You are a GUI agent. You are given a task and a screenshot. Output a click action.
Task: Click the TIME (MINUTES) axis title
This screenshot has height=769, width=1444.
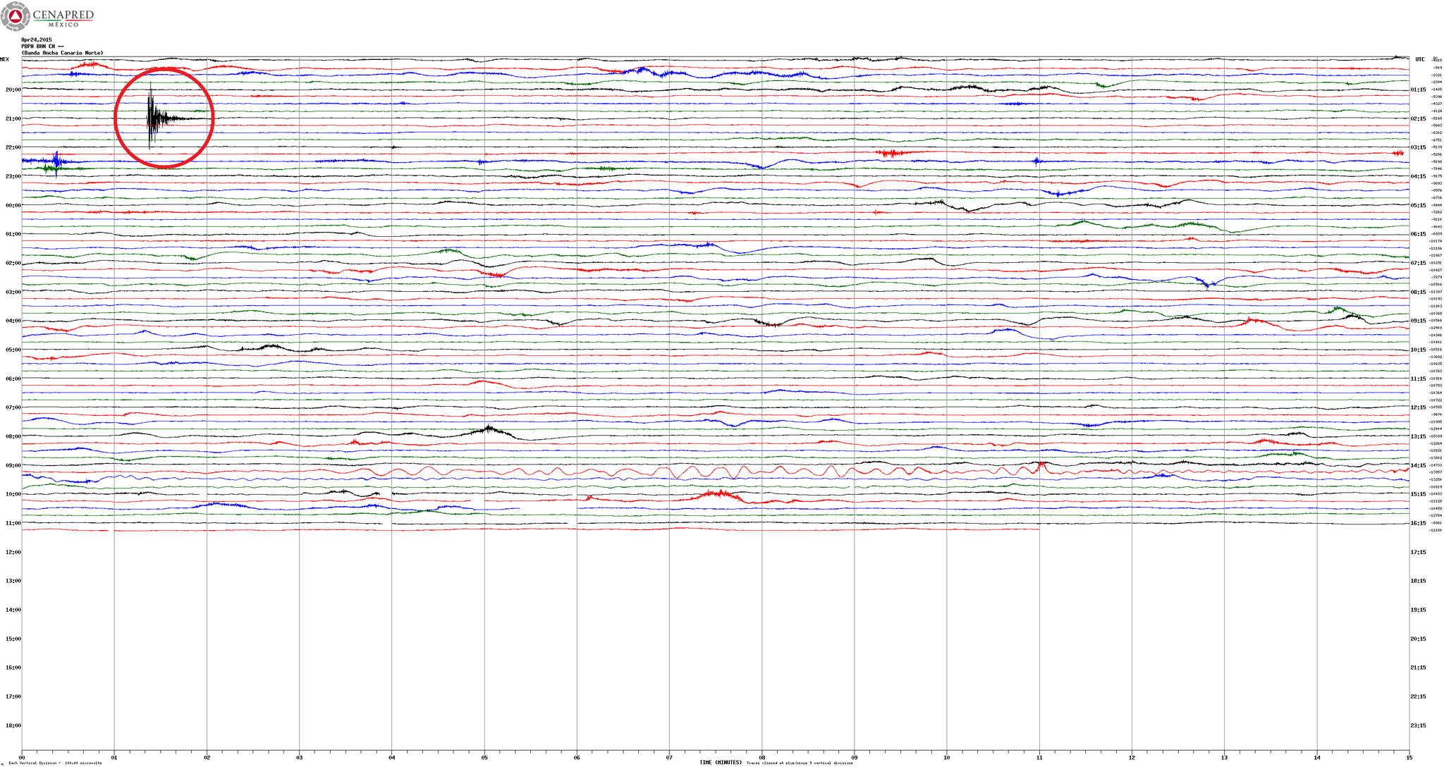pyautogui.click(x=721, y=763)
